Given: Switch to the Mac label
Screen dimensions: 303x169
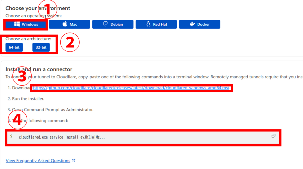Looking at the screenshot, I should click(73, 24).
